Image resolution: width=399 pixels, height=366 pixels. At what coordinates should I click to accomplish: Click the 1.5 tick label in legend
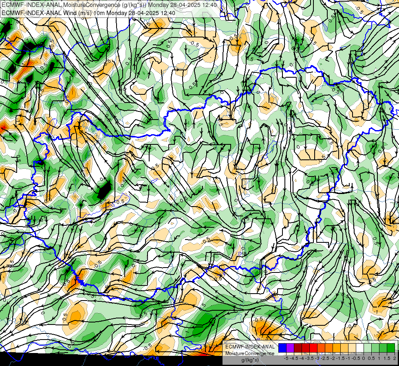coord(387,358)
